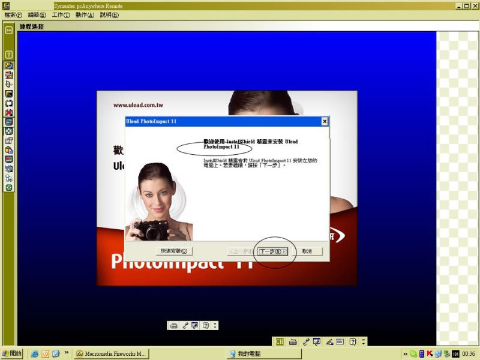The height and width of the screenshot is (360, 480).
Task: Launch Internet Explorer from quick launch
Action: coord(35,354)
